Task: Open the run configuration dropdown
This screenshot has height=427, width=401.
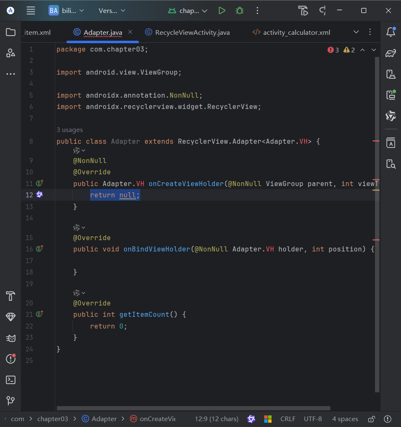Action: point(188,10)
